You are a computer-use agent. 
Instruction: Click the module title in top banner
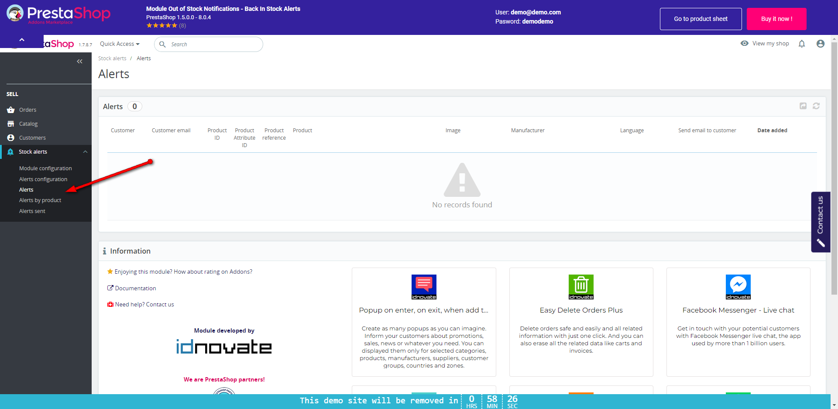(x=223, y=9)
